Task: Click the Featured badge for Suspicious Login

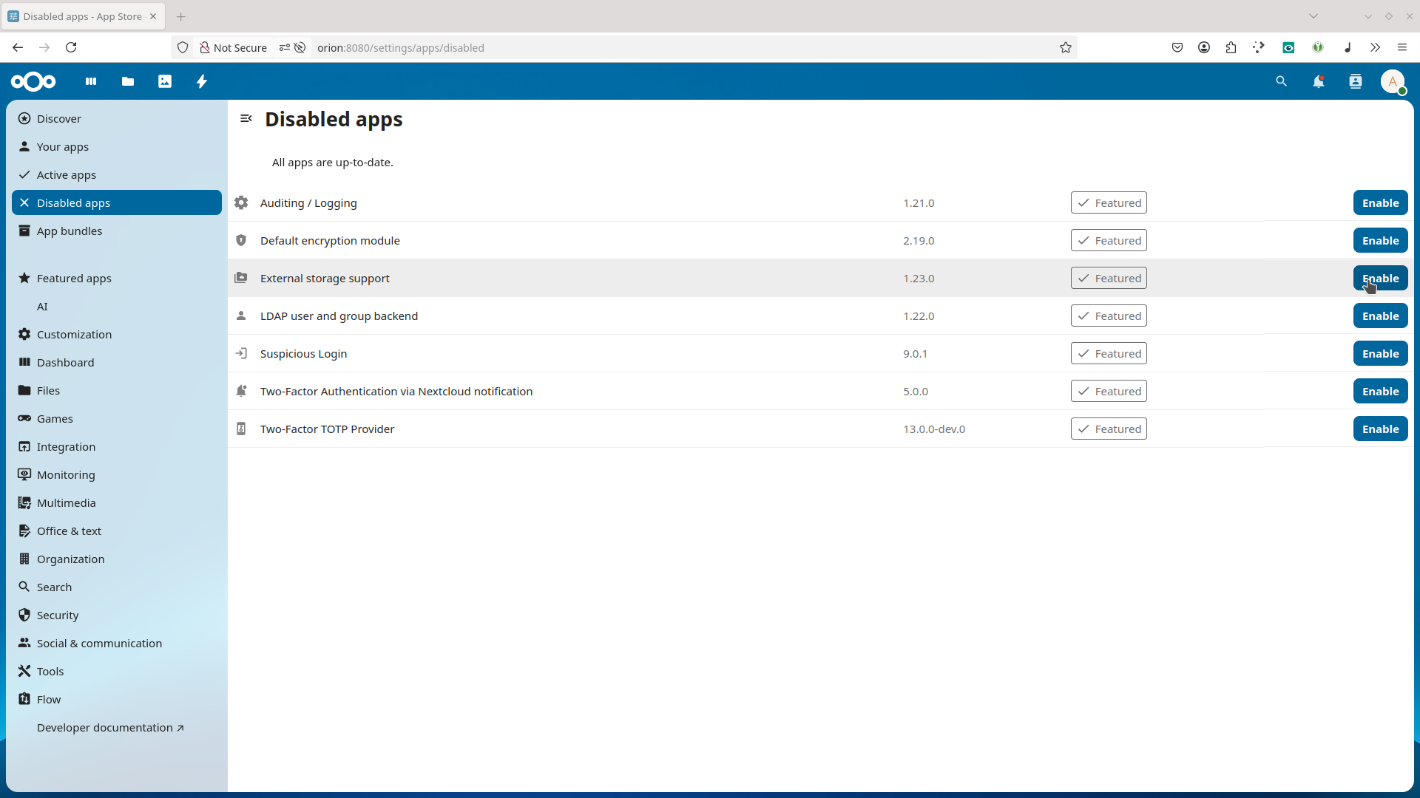Action: [1109, 353]
